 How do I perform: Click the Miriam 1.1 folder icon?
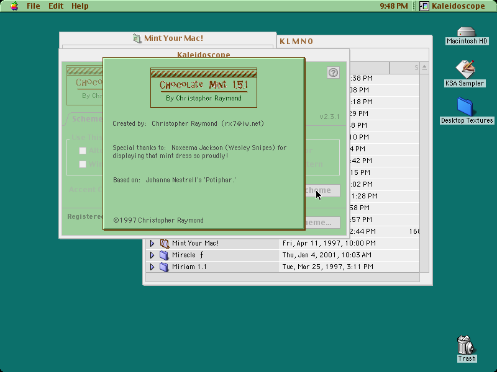[x=164, y=267]
